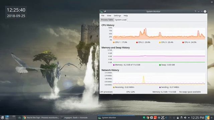Click the pin window icon in title bar

click(105, 11)
